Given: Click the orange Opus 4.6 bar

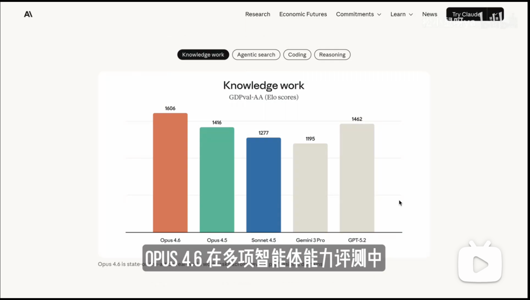Looking at the screenshot, I should [x=170, y=173].
